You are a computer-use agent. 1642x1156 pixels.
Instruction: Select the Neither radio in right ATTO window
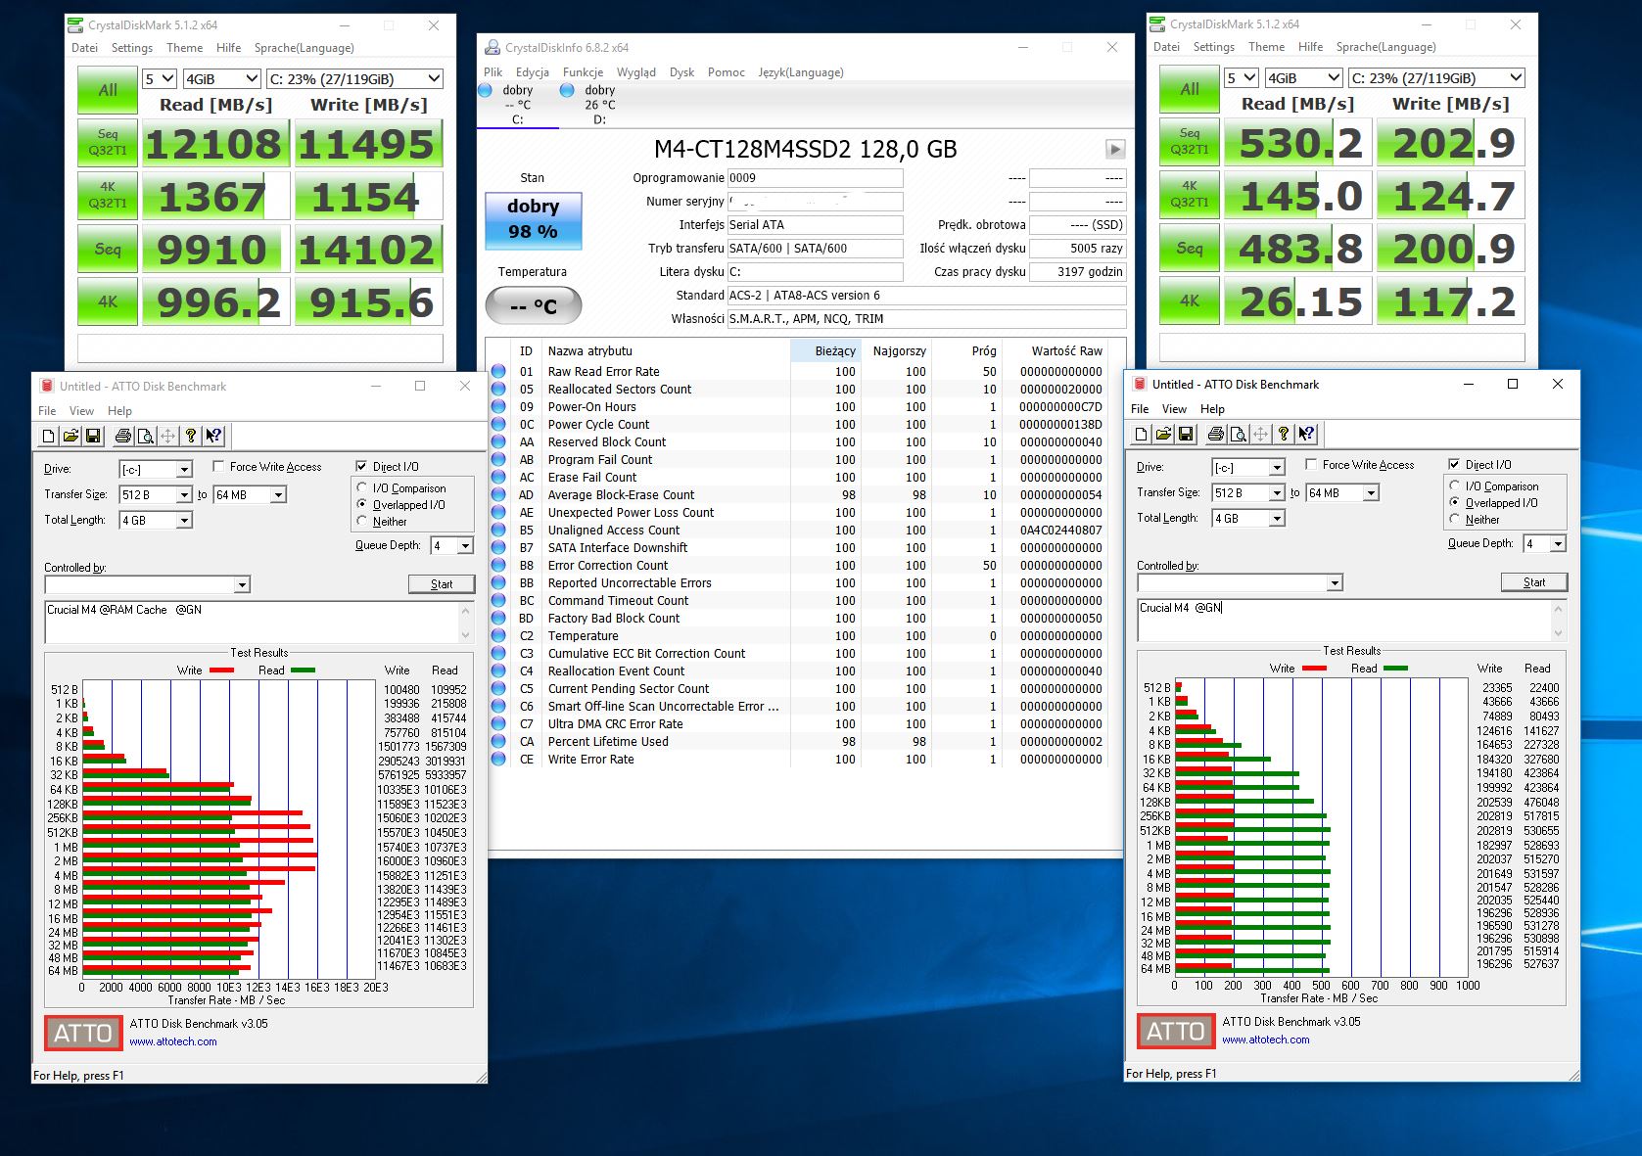pyautogui.click(x=1456, y=520)
